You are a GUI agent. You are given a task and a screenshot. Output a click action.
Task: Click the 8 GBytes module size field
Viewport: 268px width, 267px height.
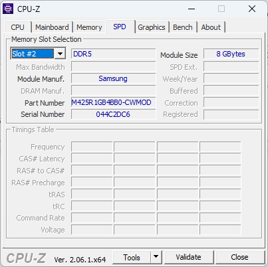click(231, 54)
